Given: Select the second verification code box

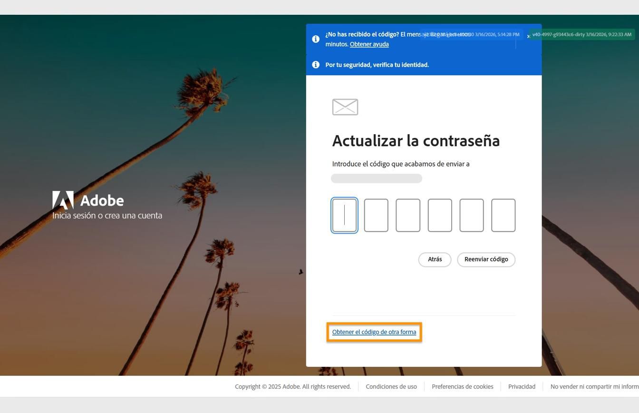Looking at the screenshot, I should [376, 215].
